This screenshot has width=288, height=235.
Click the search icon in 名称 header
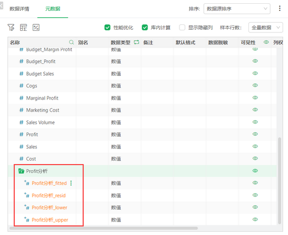point(72,42)
